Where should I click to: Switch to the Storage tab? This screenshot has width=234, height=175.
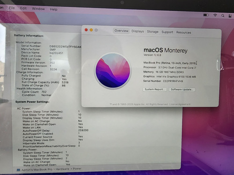click(x=153, y=32)
